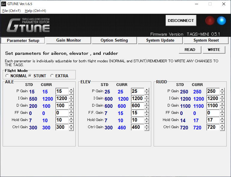Click ELEV Ctrl Gain CURR value 460
The image size is (231, 177).
122,128
